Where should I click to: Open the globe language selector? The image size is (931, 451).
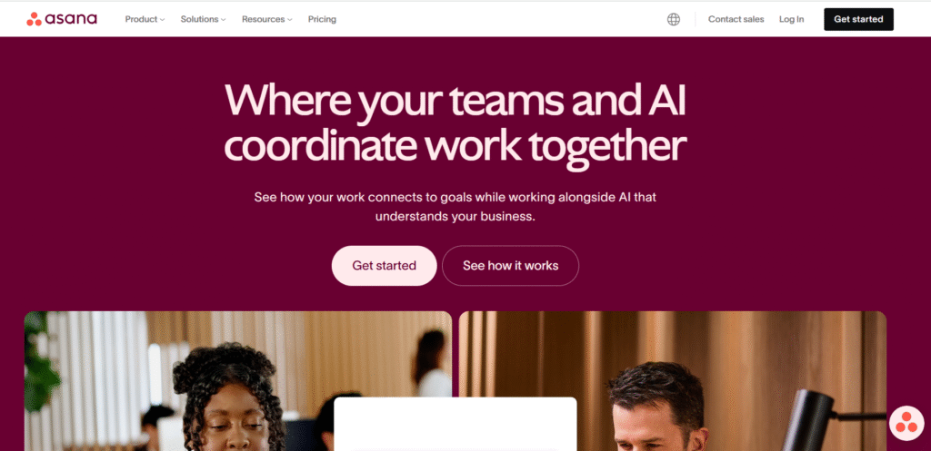click(674, 20)
